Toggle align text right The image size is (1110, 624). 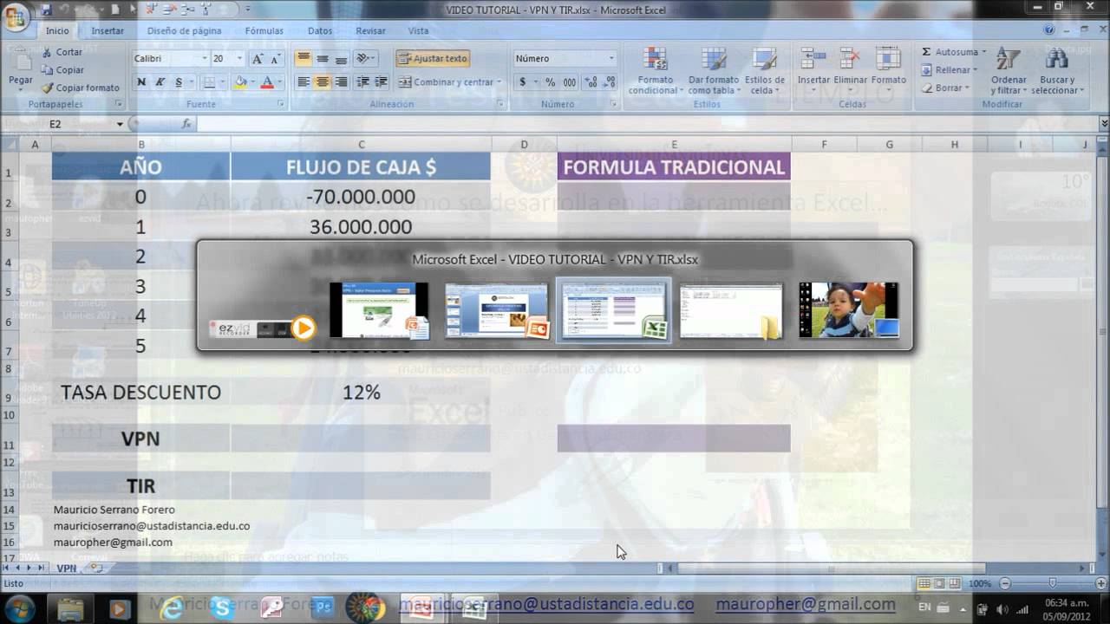coord(341,82)
